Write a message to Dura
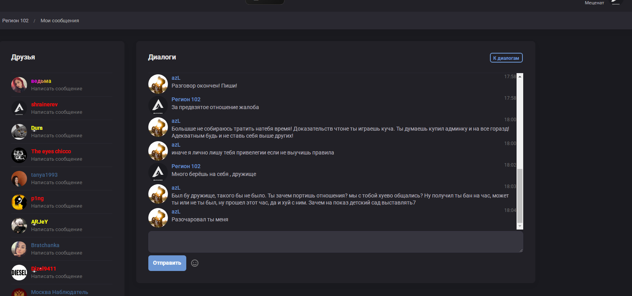The height and width of the screenshot is (296, 632). click(x=57, y=136)
